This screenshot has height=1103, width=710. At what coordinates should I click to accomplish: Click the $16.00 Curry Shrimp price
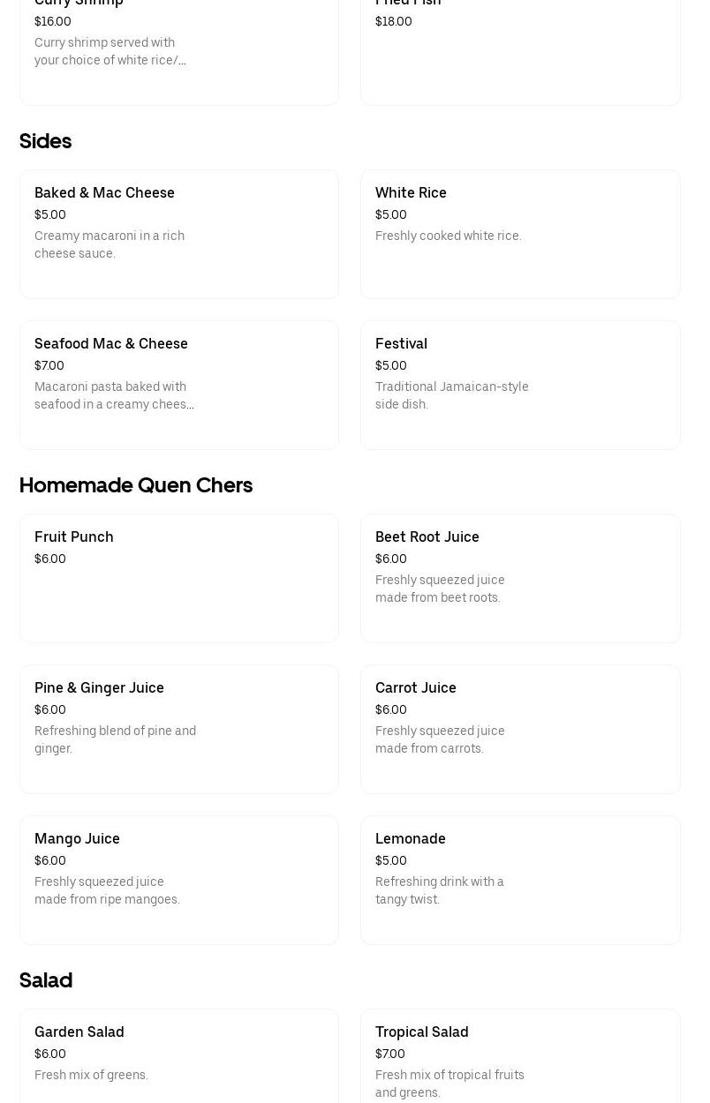[52, 21]
